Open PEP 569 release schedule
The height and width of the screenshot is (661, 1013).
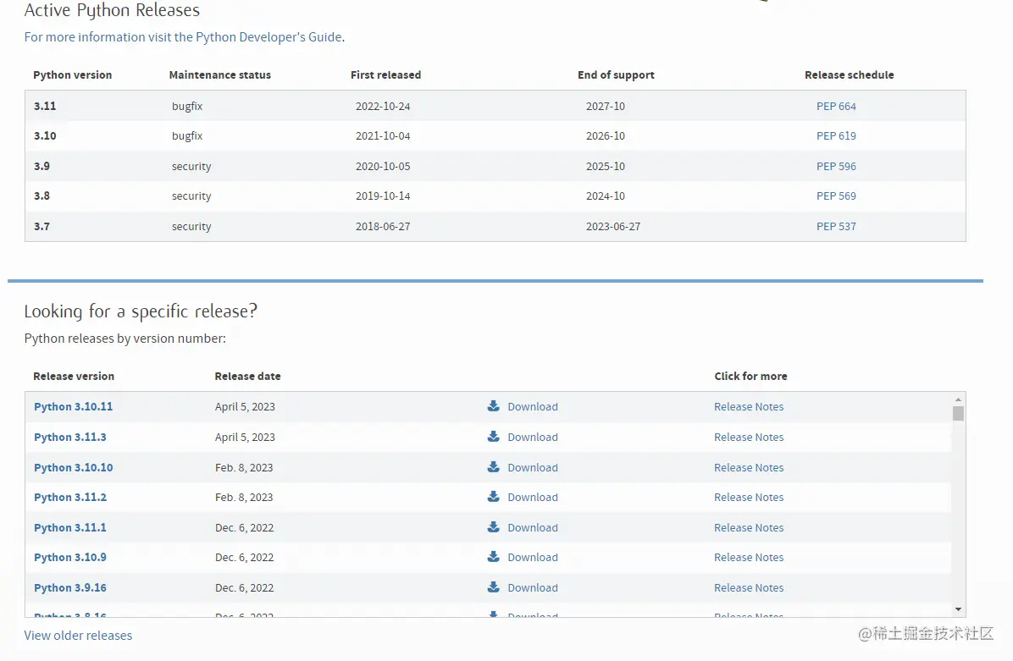pos(836,196)
